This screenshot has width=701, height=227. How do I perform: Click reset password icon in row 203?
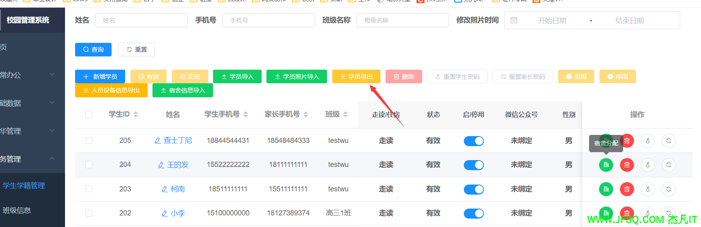tap(648, 189)
